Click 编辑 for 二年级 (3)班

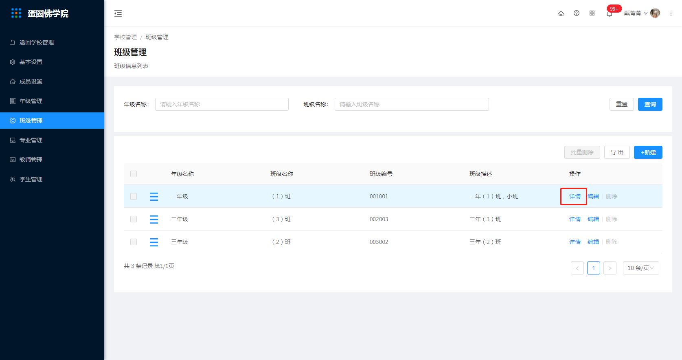593,219
